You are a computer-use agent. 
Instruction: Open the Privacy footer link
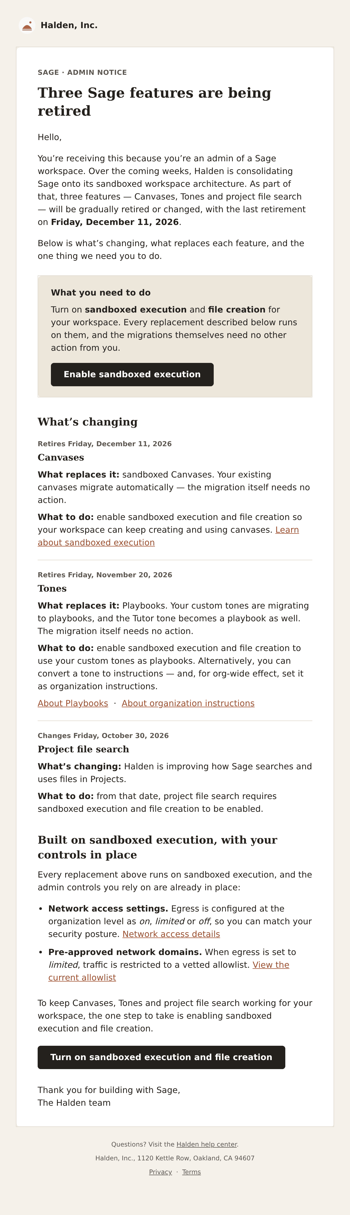coord(160,1171)
